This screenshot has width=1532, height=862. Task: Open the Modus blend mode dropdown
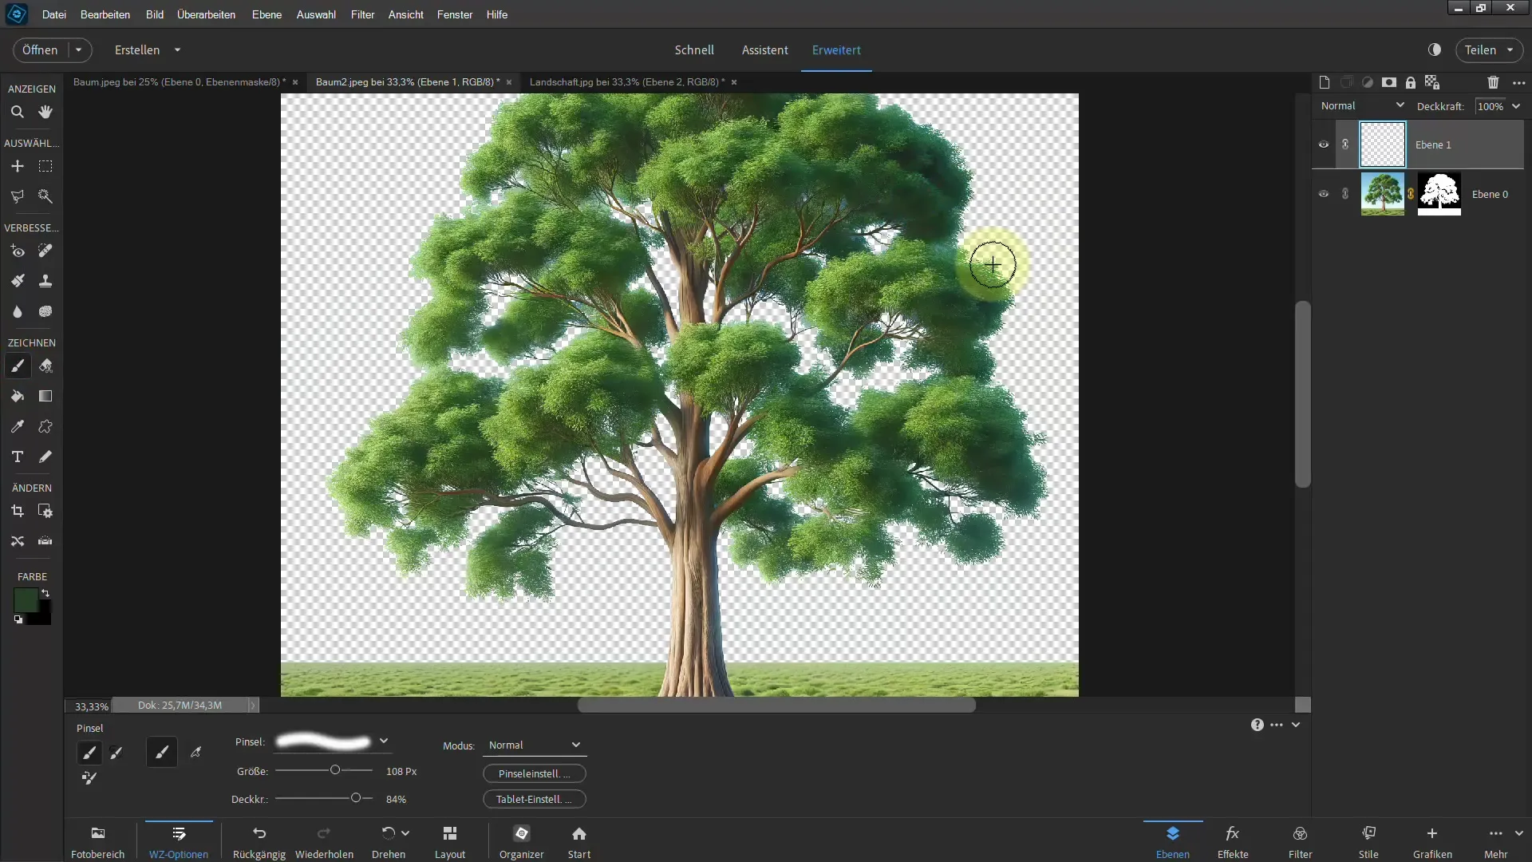(532, 744)
